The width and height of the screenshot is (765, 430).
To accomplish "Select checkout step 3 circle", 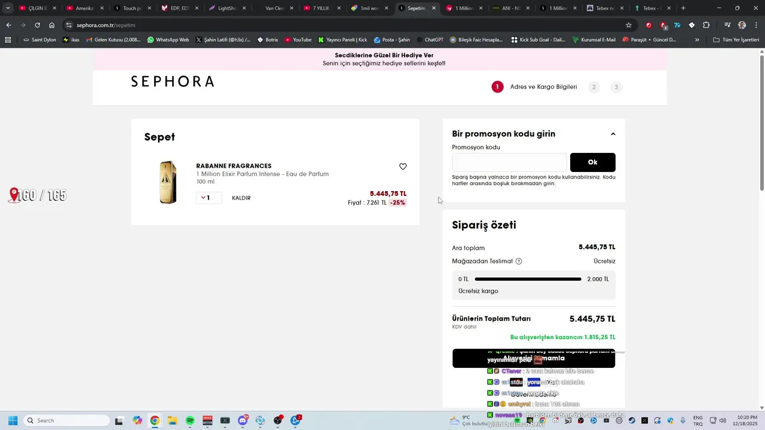I will click(x=616, y=87).
